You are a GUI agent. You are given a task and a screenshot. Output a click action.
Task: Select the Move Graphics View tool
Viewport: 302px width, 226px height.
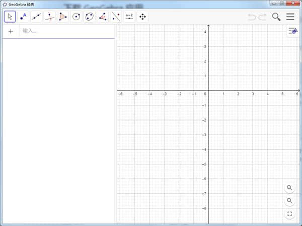point(142,17)
